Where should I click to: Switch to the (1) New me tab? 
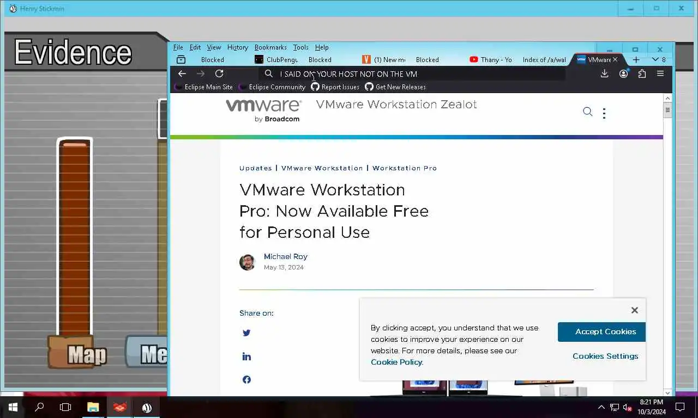pyautogui.click(x=384, y=59)
